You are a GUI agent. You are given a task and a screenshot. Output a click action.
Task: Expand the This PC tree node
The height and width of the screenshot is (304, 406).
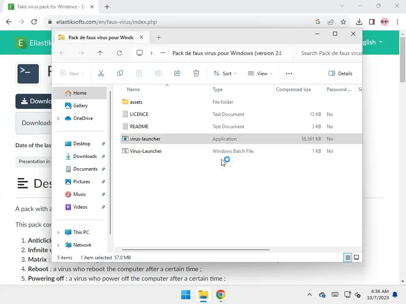[58, 232]
